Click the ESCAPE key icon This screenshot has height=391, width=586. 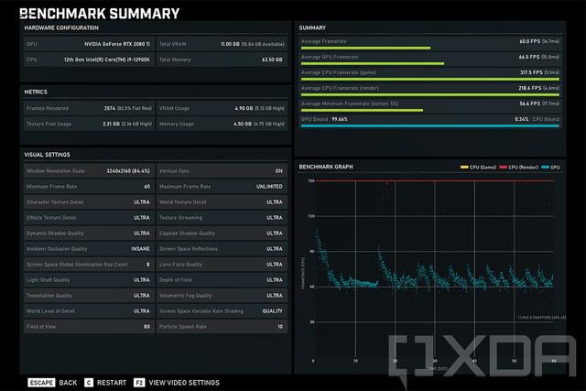41,381
